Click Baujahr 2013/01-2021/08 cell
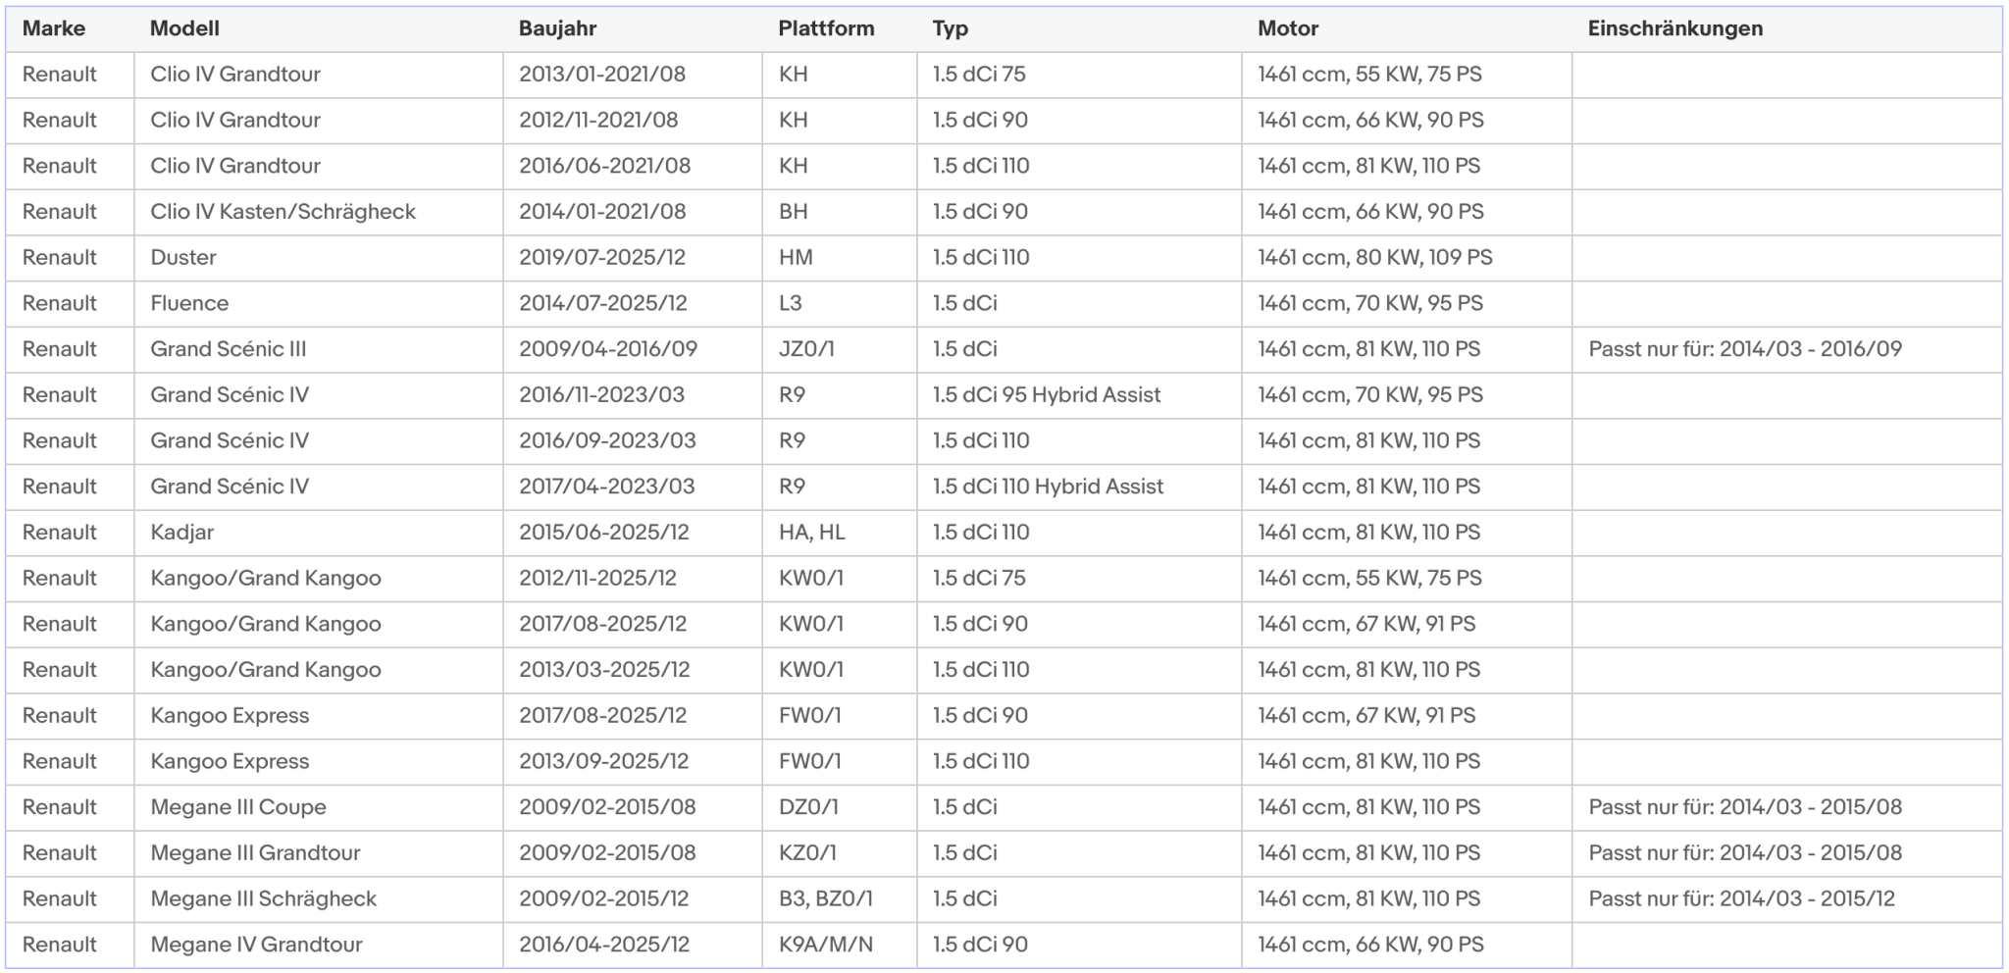Screen dimensions: 2009x973 [633, 75]
